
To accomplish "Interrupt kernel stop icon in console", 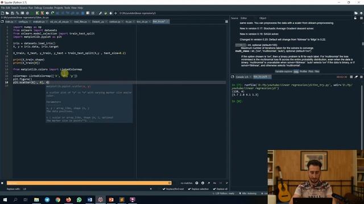I will 351,77.
